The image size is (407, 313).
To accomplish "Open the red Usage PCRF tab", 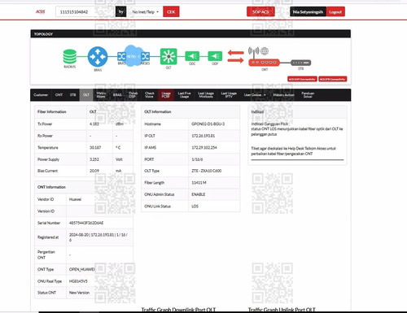I will point(166,95).
